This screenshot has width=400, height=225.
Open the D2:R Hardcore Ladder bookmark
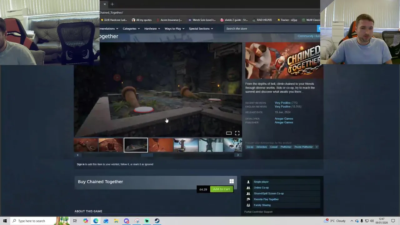[x=114, y=20]
